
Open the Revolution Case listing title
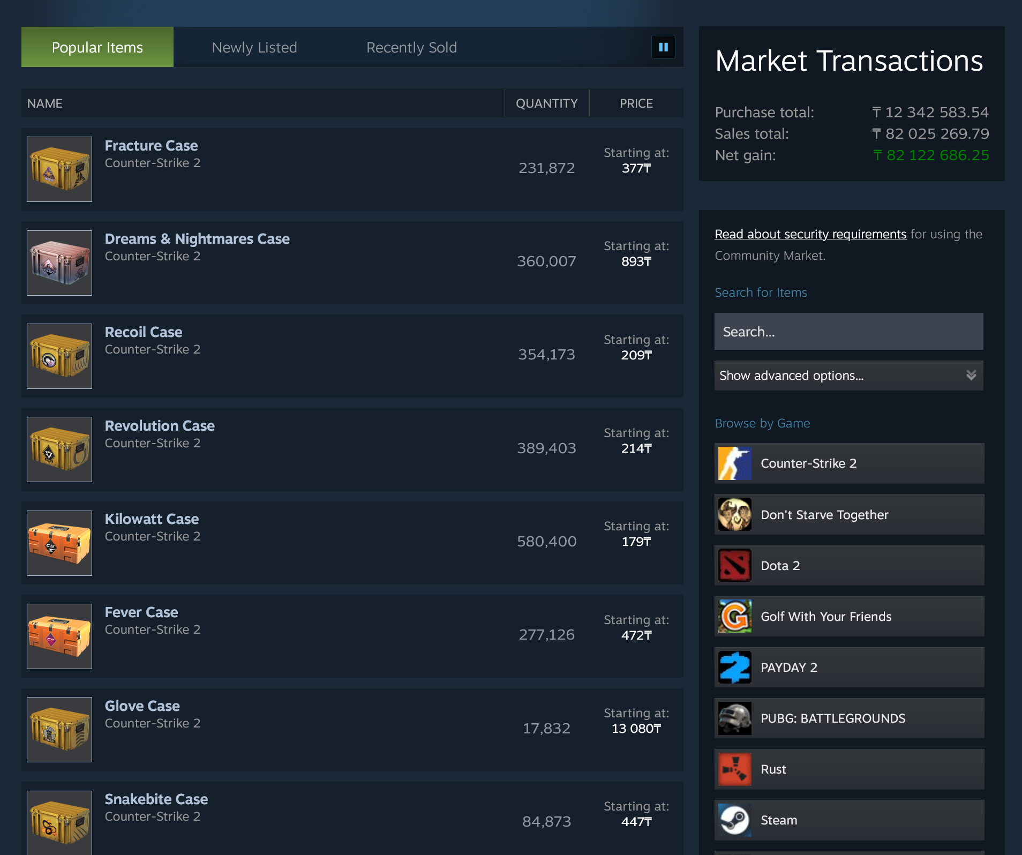tap(160, 426)
